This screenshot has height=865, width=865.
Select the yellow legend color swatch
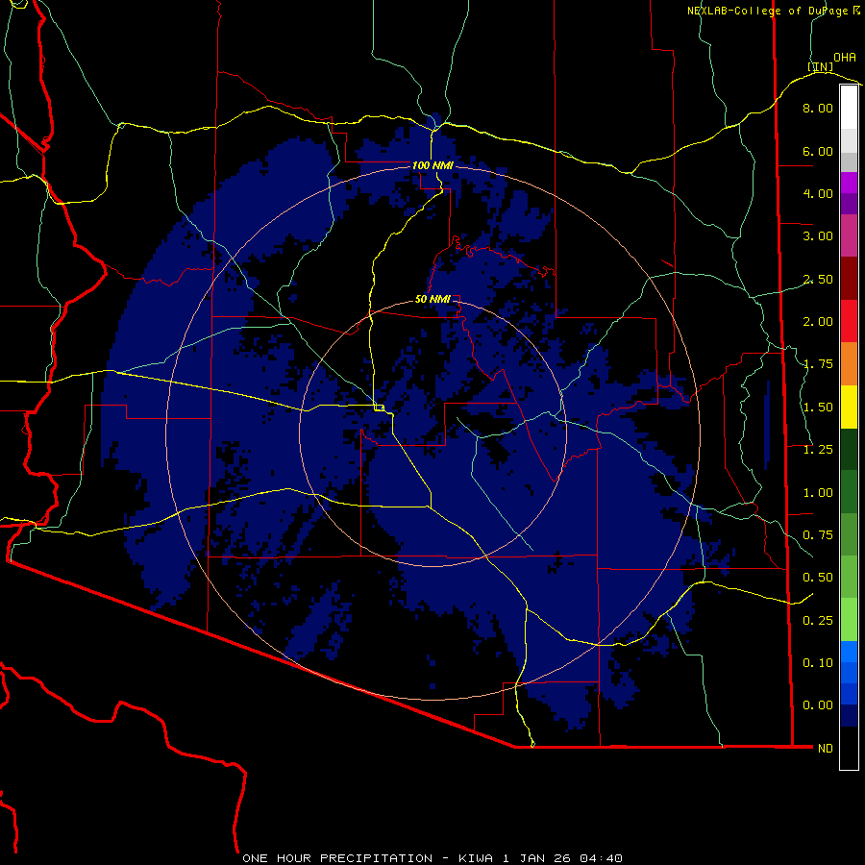[x=849, y=407]
